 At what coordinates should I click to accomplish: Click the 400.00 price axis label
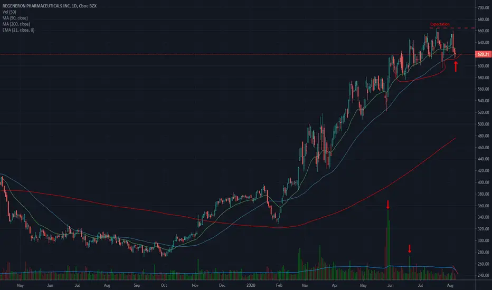[483, 182]
